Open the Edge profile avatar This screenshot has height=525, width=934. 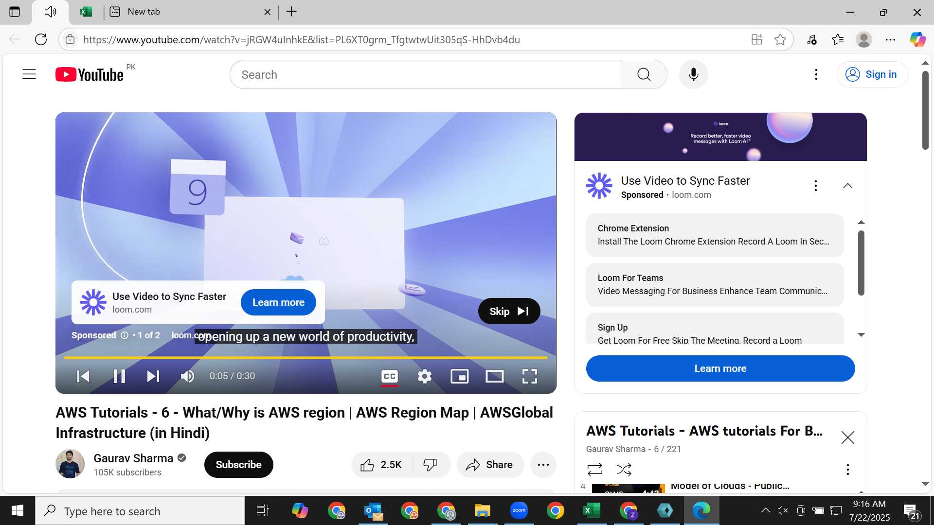864,39
